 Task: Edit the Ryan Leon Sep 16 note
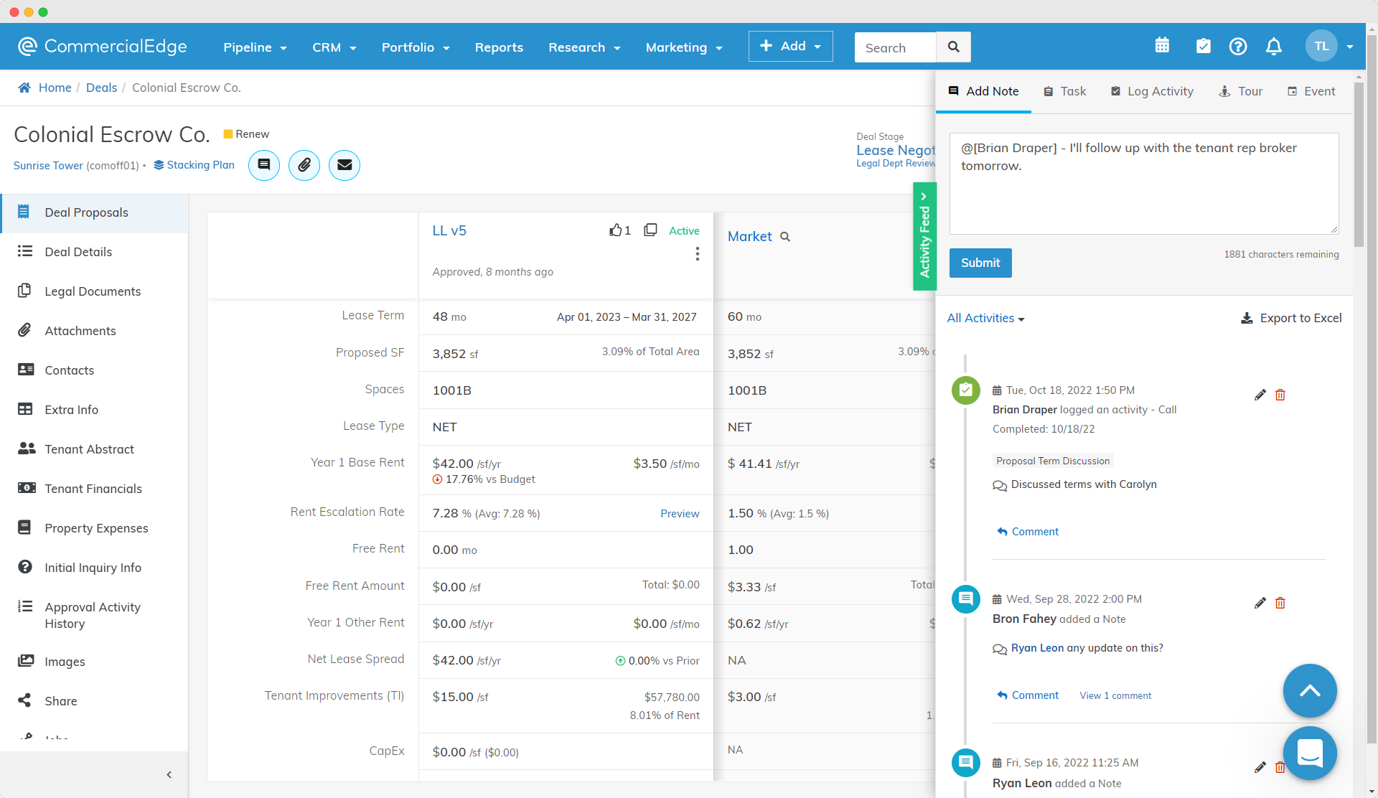pyautogui.click(x=1260, y=767)
